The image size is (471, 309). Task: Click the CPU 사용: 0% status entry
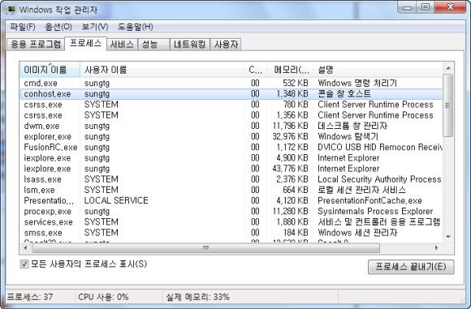[x=103, y=297]
